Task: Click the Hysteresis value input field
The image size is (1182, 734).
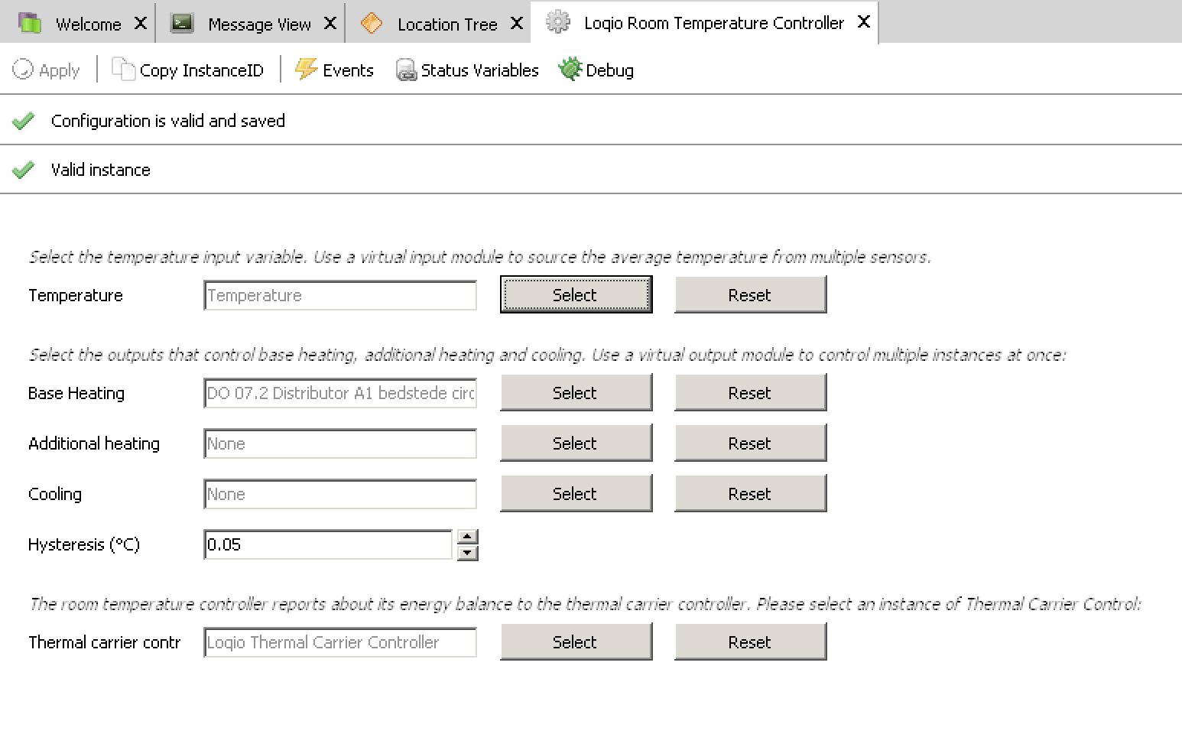Action: pyautogui.click(x=328, y=544)
